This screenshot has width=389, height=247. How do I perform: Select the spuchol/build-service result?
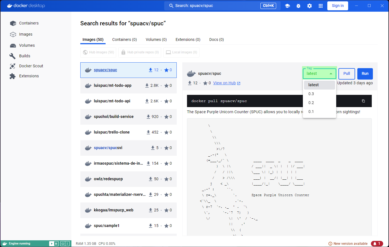tap(128, 117)
